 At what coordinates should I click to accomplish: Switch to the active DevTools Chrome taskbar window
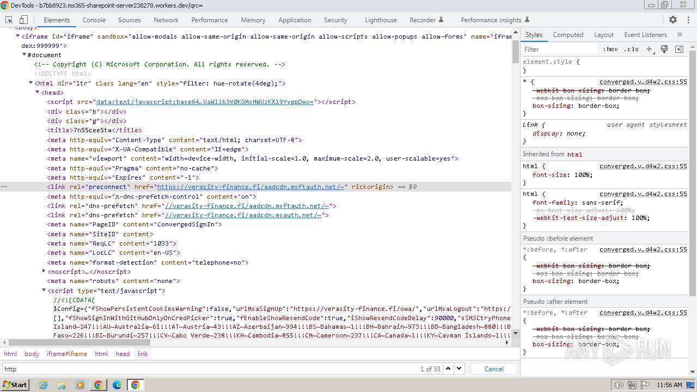coord(136,385)
